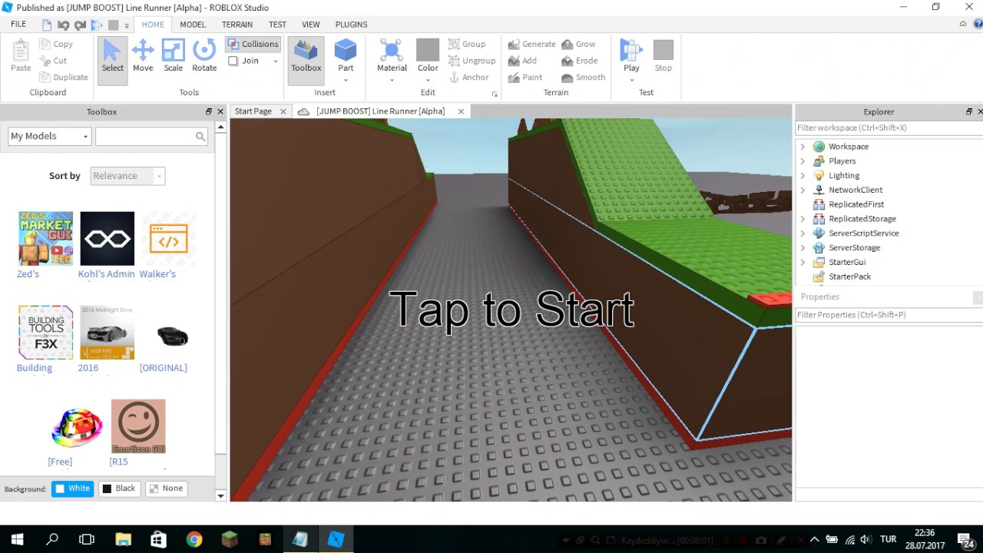Click the Paste clipboard button
The width and height of the screenshot is (983, 553).
click(x=21, y=56)
